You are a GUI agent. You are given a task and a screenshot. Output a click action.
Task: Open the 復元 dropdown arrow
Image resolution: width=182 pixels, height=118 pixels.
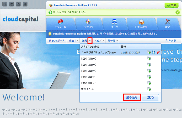coord(90,41)
